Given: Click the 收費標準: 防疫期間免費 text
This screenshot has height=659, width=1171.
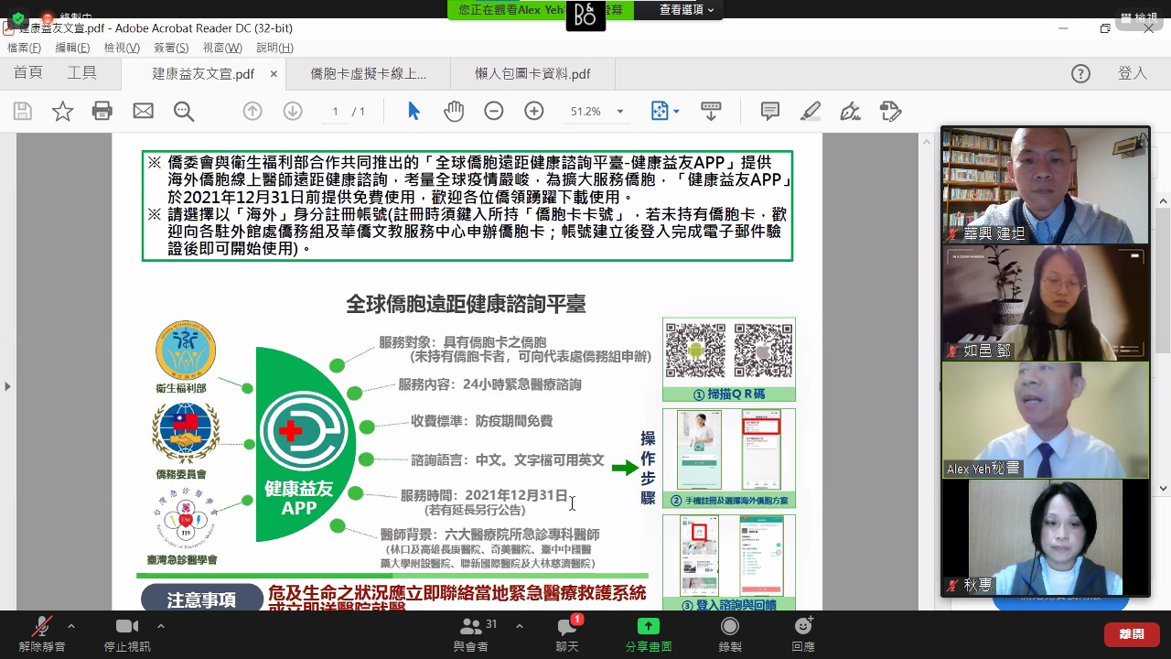Looking at the screenshot, I should (481, 421).
